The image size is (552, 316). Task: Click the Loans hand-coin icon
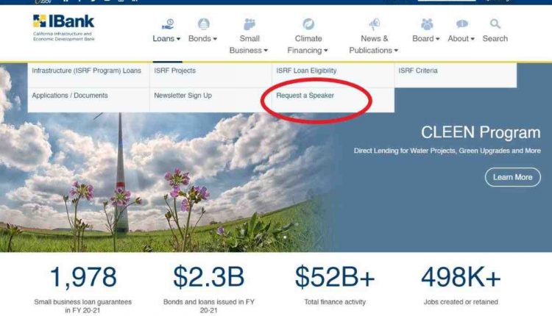(168, 24)
